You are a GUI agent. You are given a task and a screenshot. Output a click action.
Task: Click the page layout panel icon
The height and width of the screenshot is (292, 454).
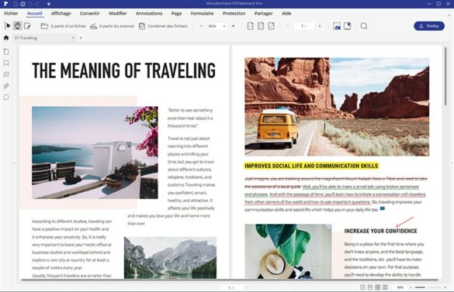(x=347, y=26)
